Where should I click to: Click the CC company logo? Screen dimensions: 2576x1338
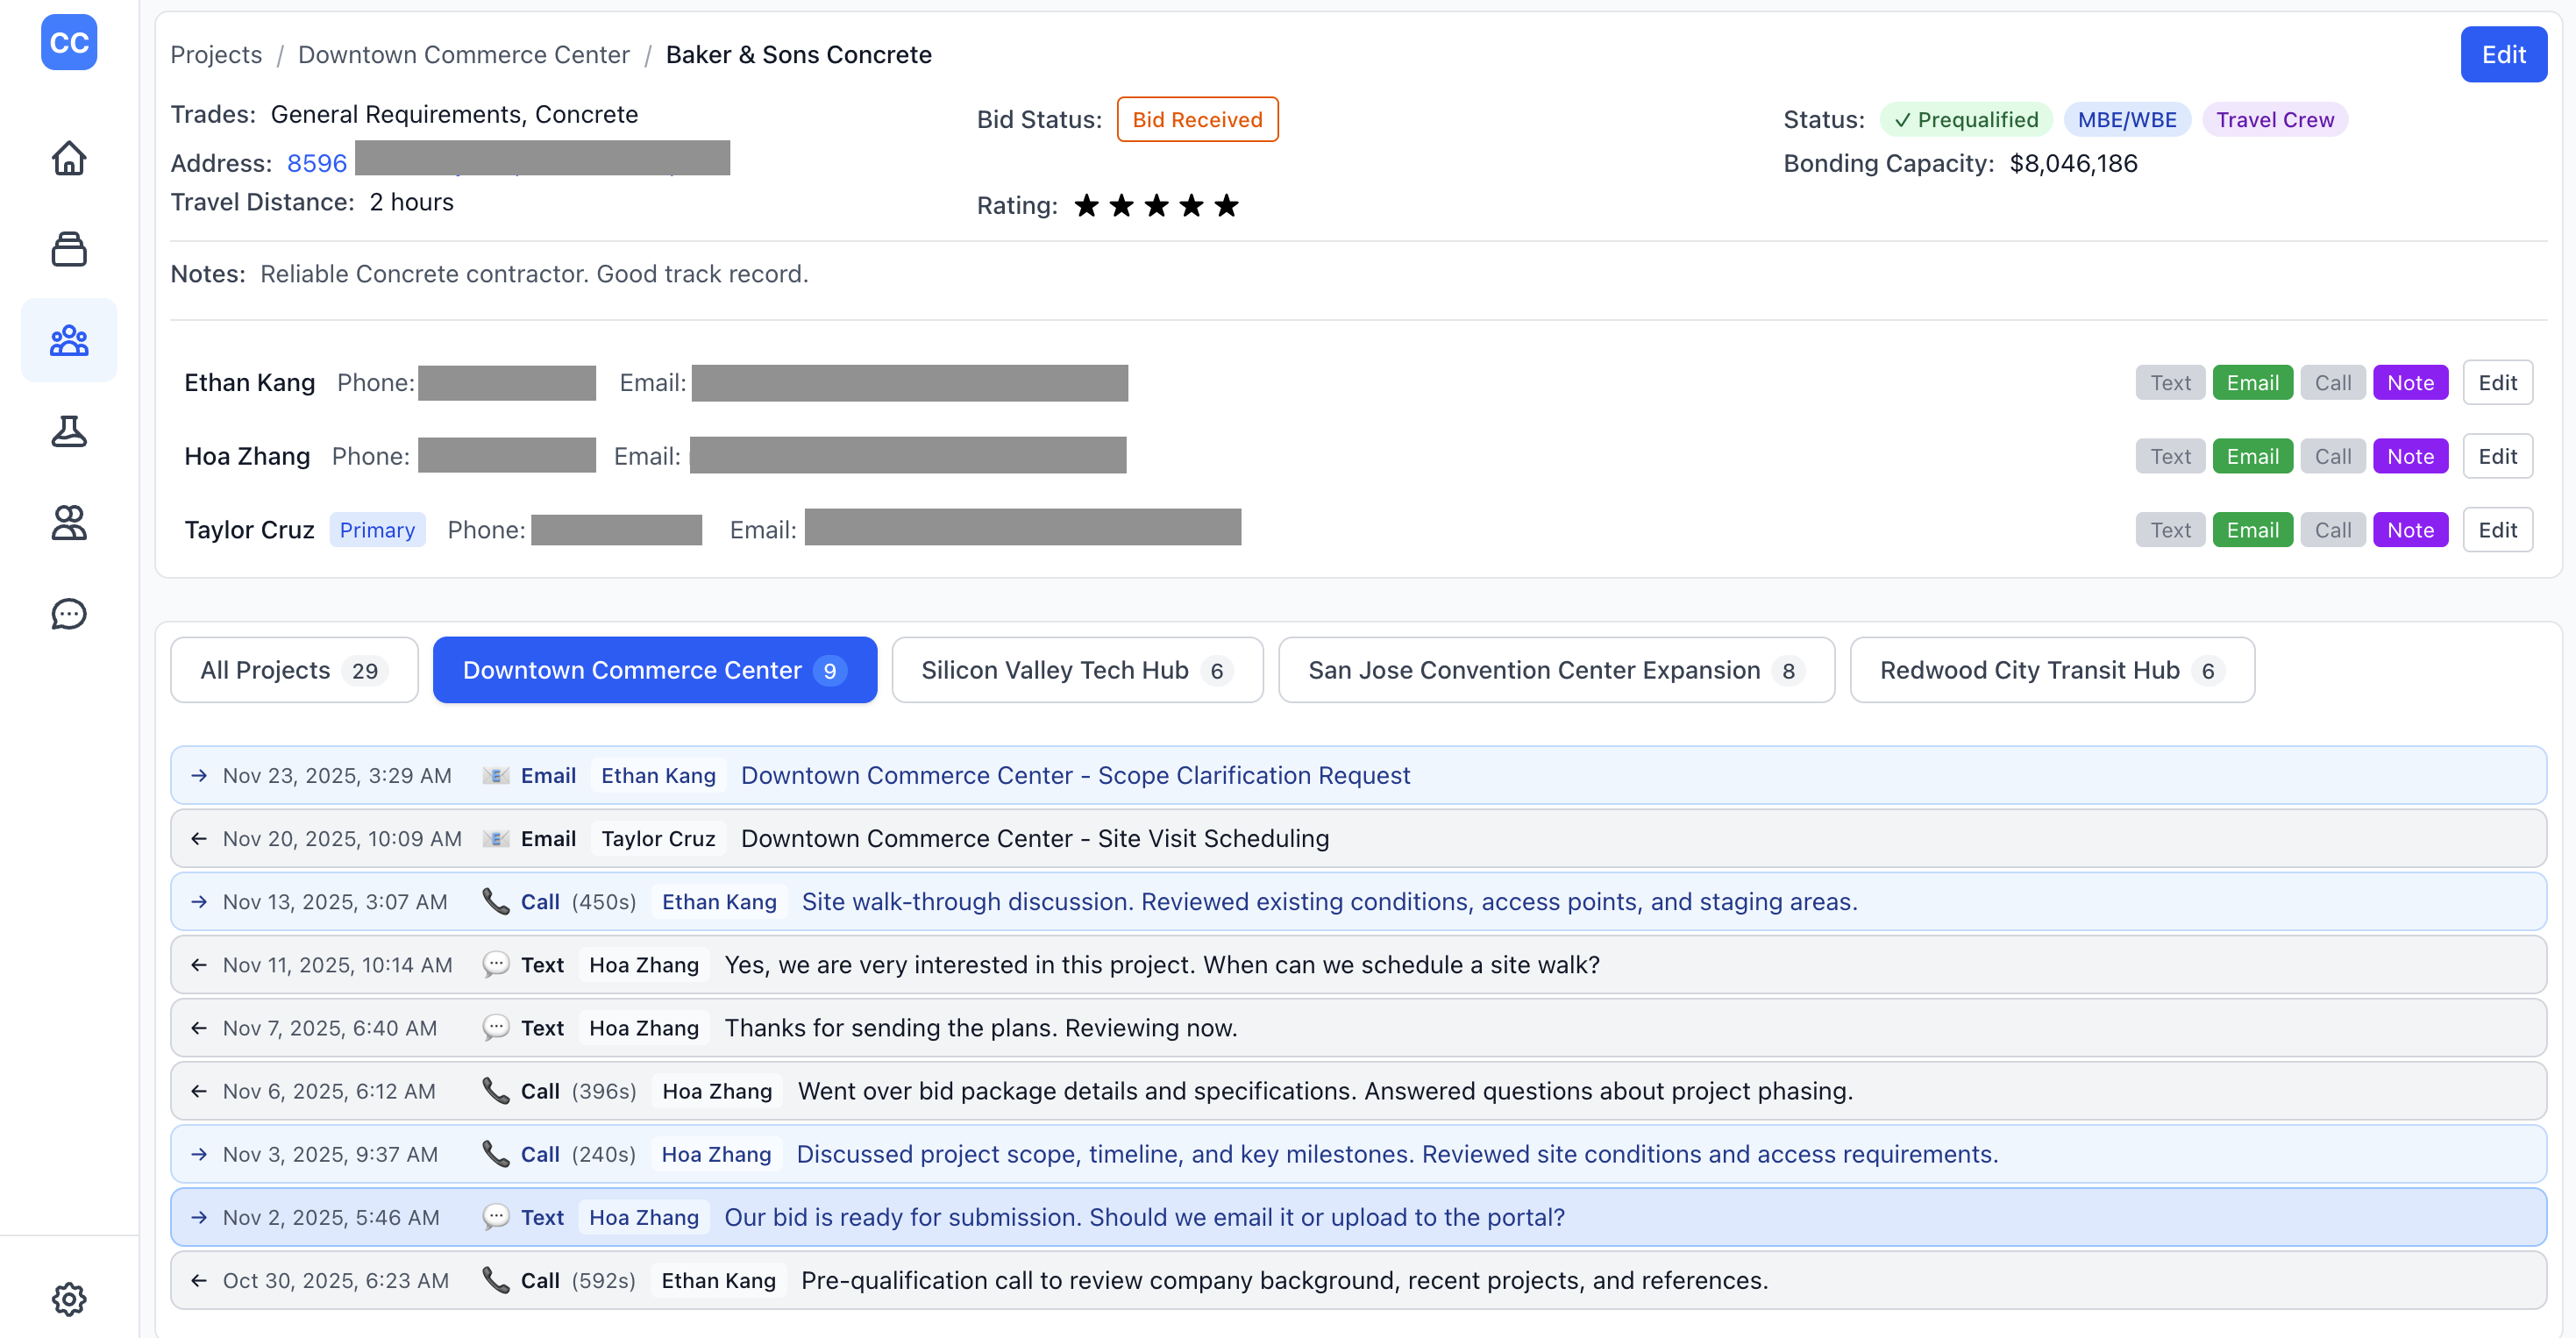pyautogui.click(x=68, y=42)
